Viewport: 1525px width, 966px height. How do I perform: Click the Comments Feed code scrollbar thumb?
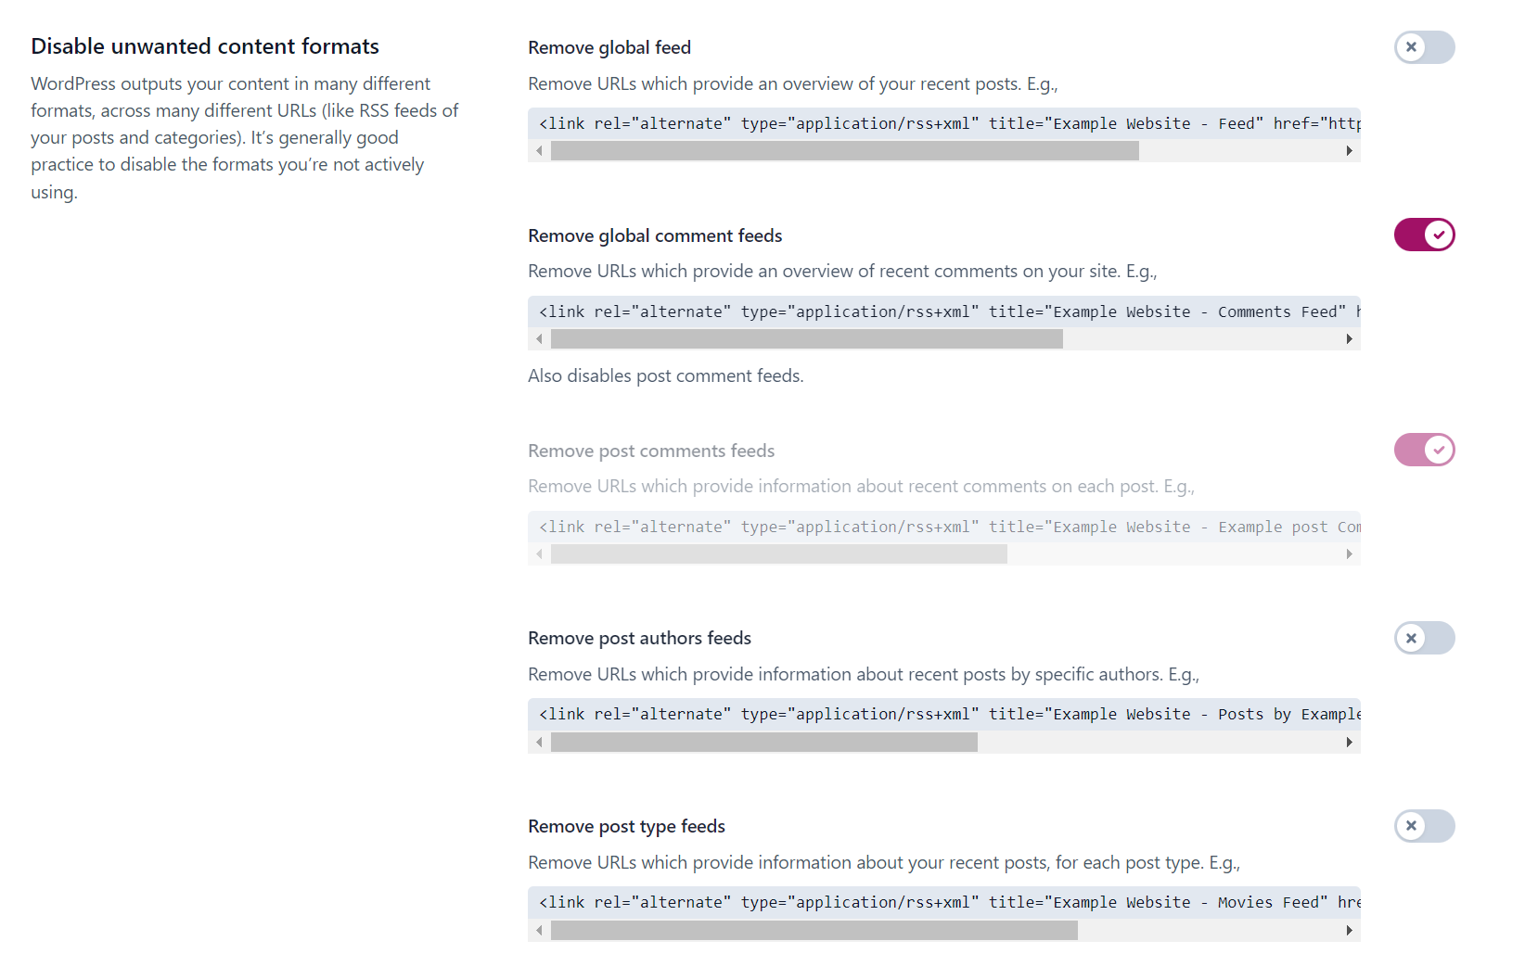(x=807, y=339)
